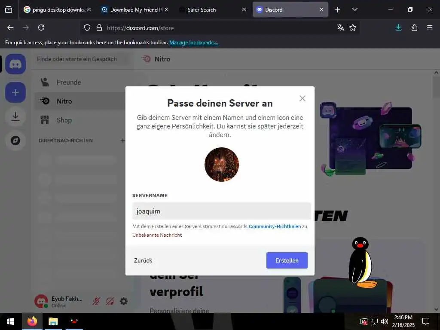This screenshot has width=440, height=330.
Task: Reload the current page
Action: coord(41,27)
